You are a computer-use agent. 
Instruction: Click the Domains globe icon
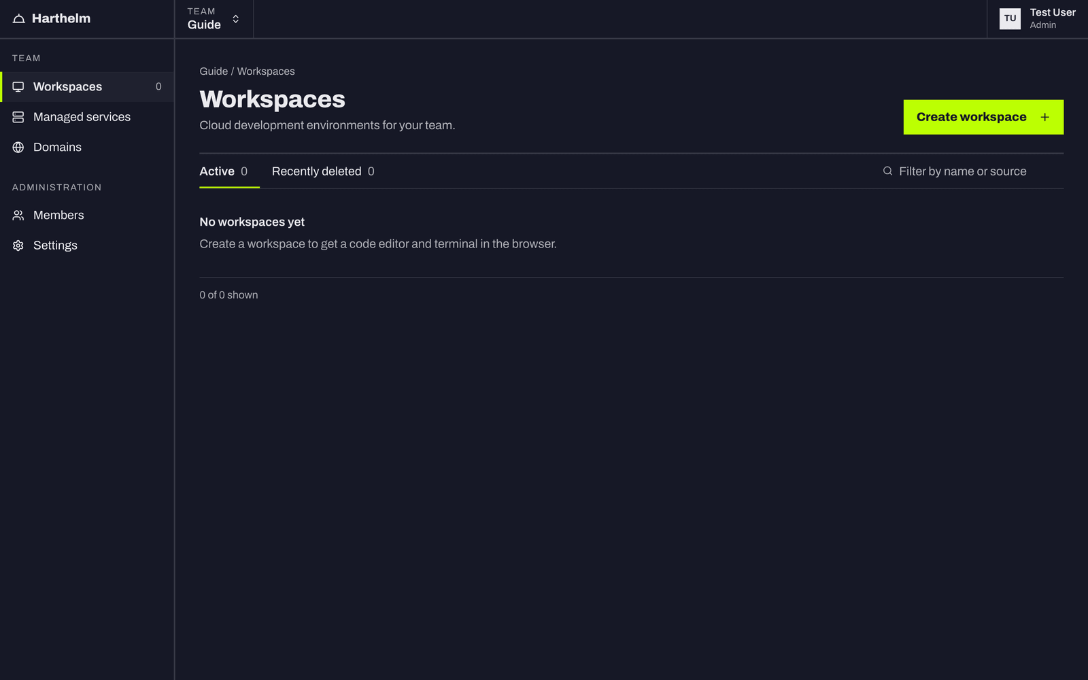(x=18, y=148)
